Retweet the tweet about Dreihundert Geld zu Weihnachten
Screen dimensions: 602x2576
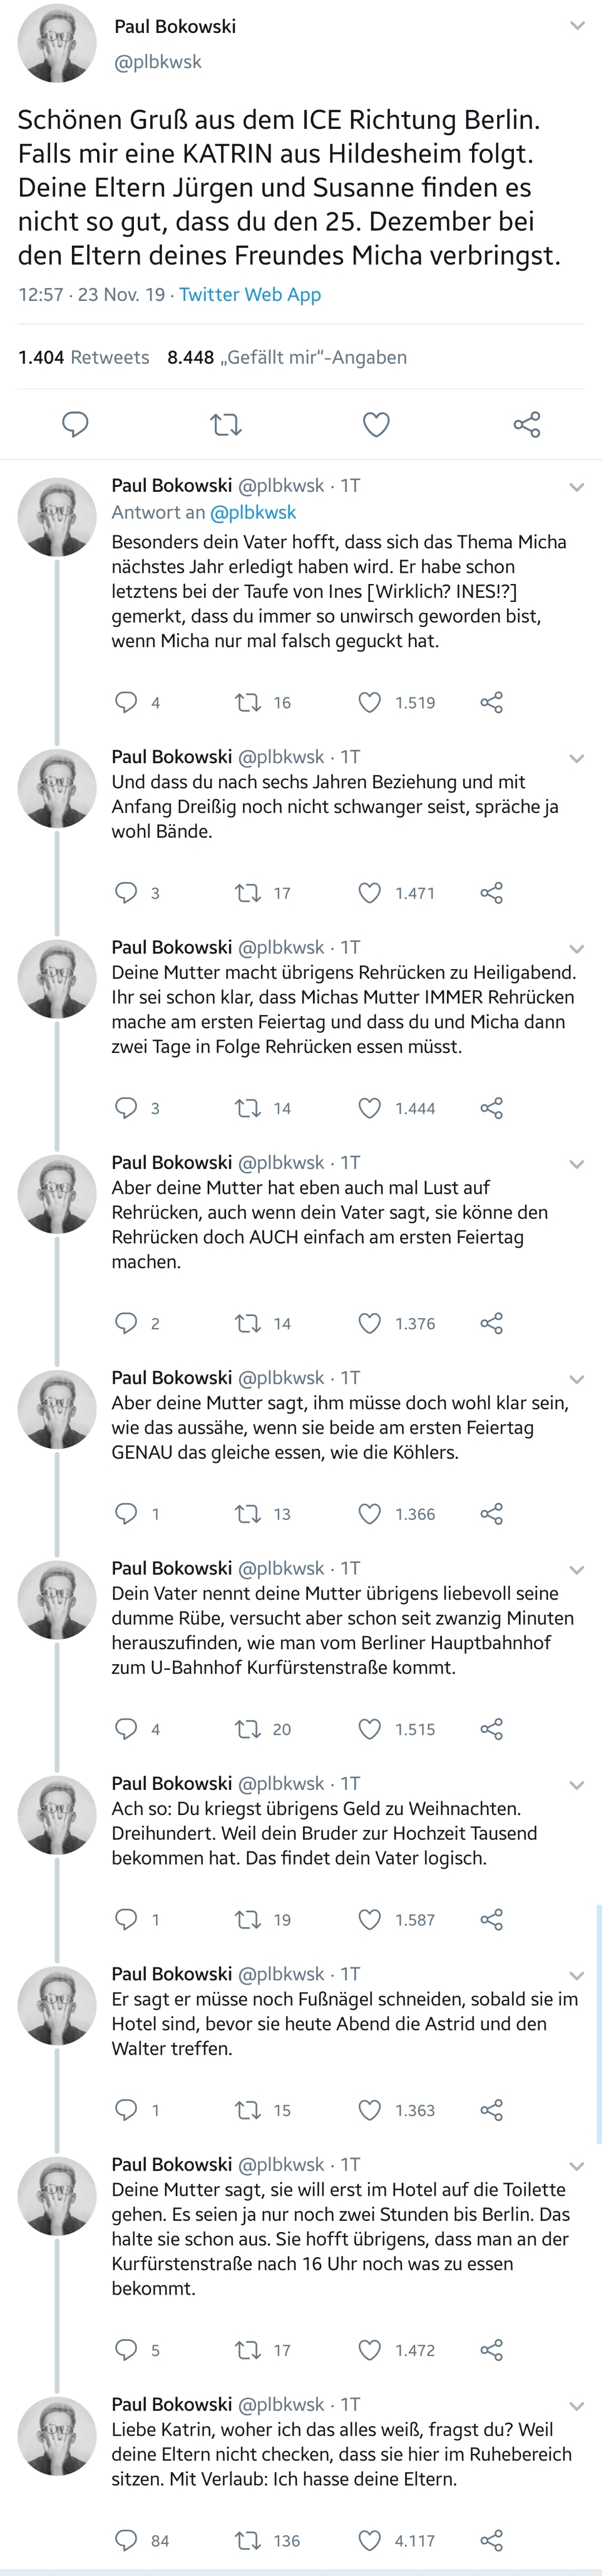point(247,1920)
